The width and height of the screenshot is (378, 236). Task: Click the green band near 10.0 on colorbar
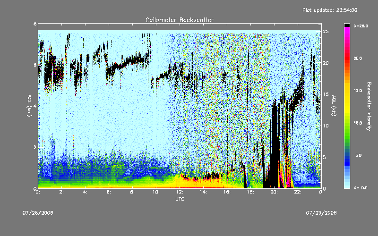point(347,123)
